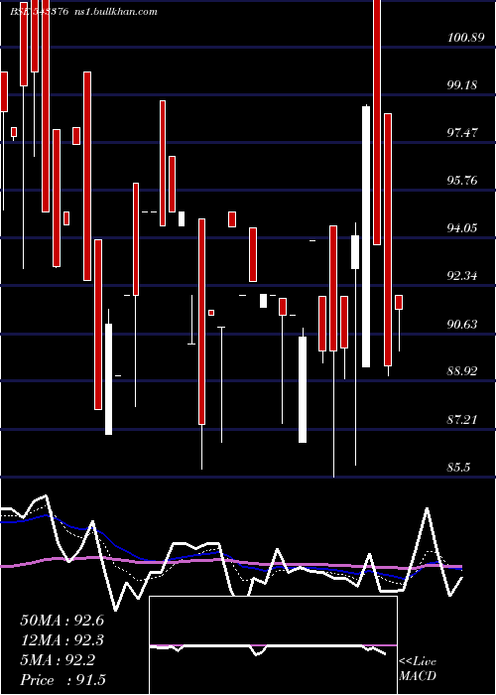Click the 94.05 price axis label
The width and height of the screenshot is (496, 695).
462,228
